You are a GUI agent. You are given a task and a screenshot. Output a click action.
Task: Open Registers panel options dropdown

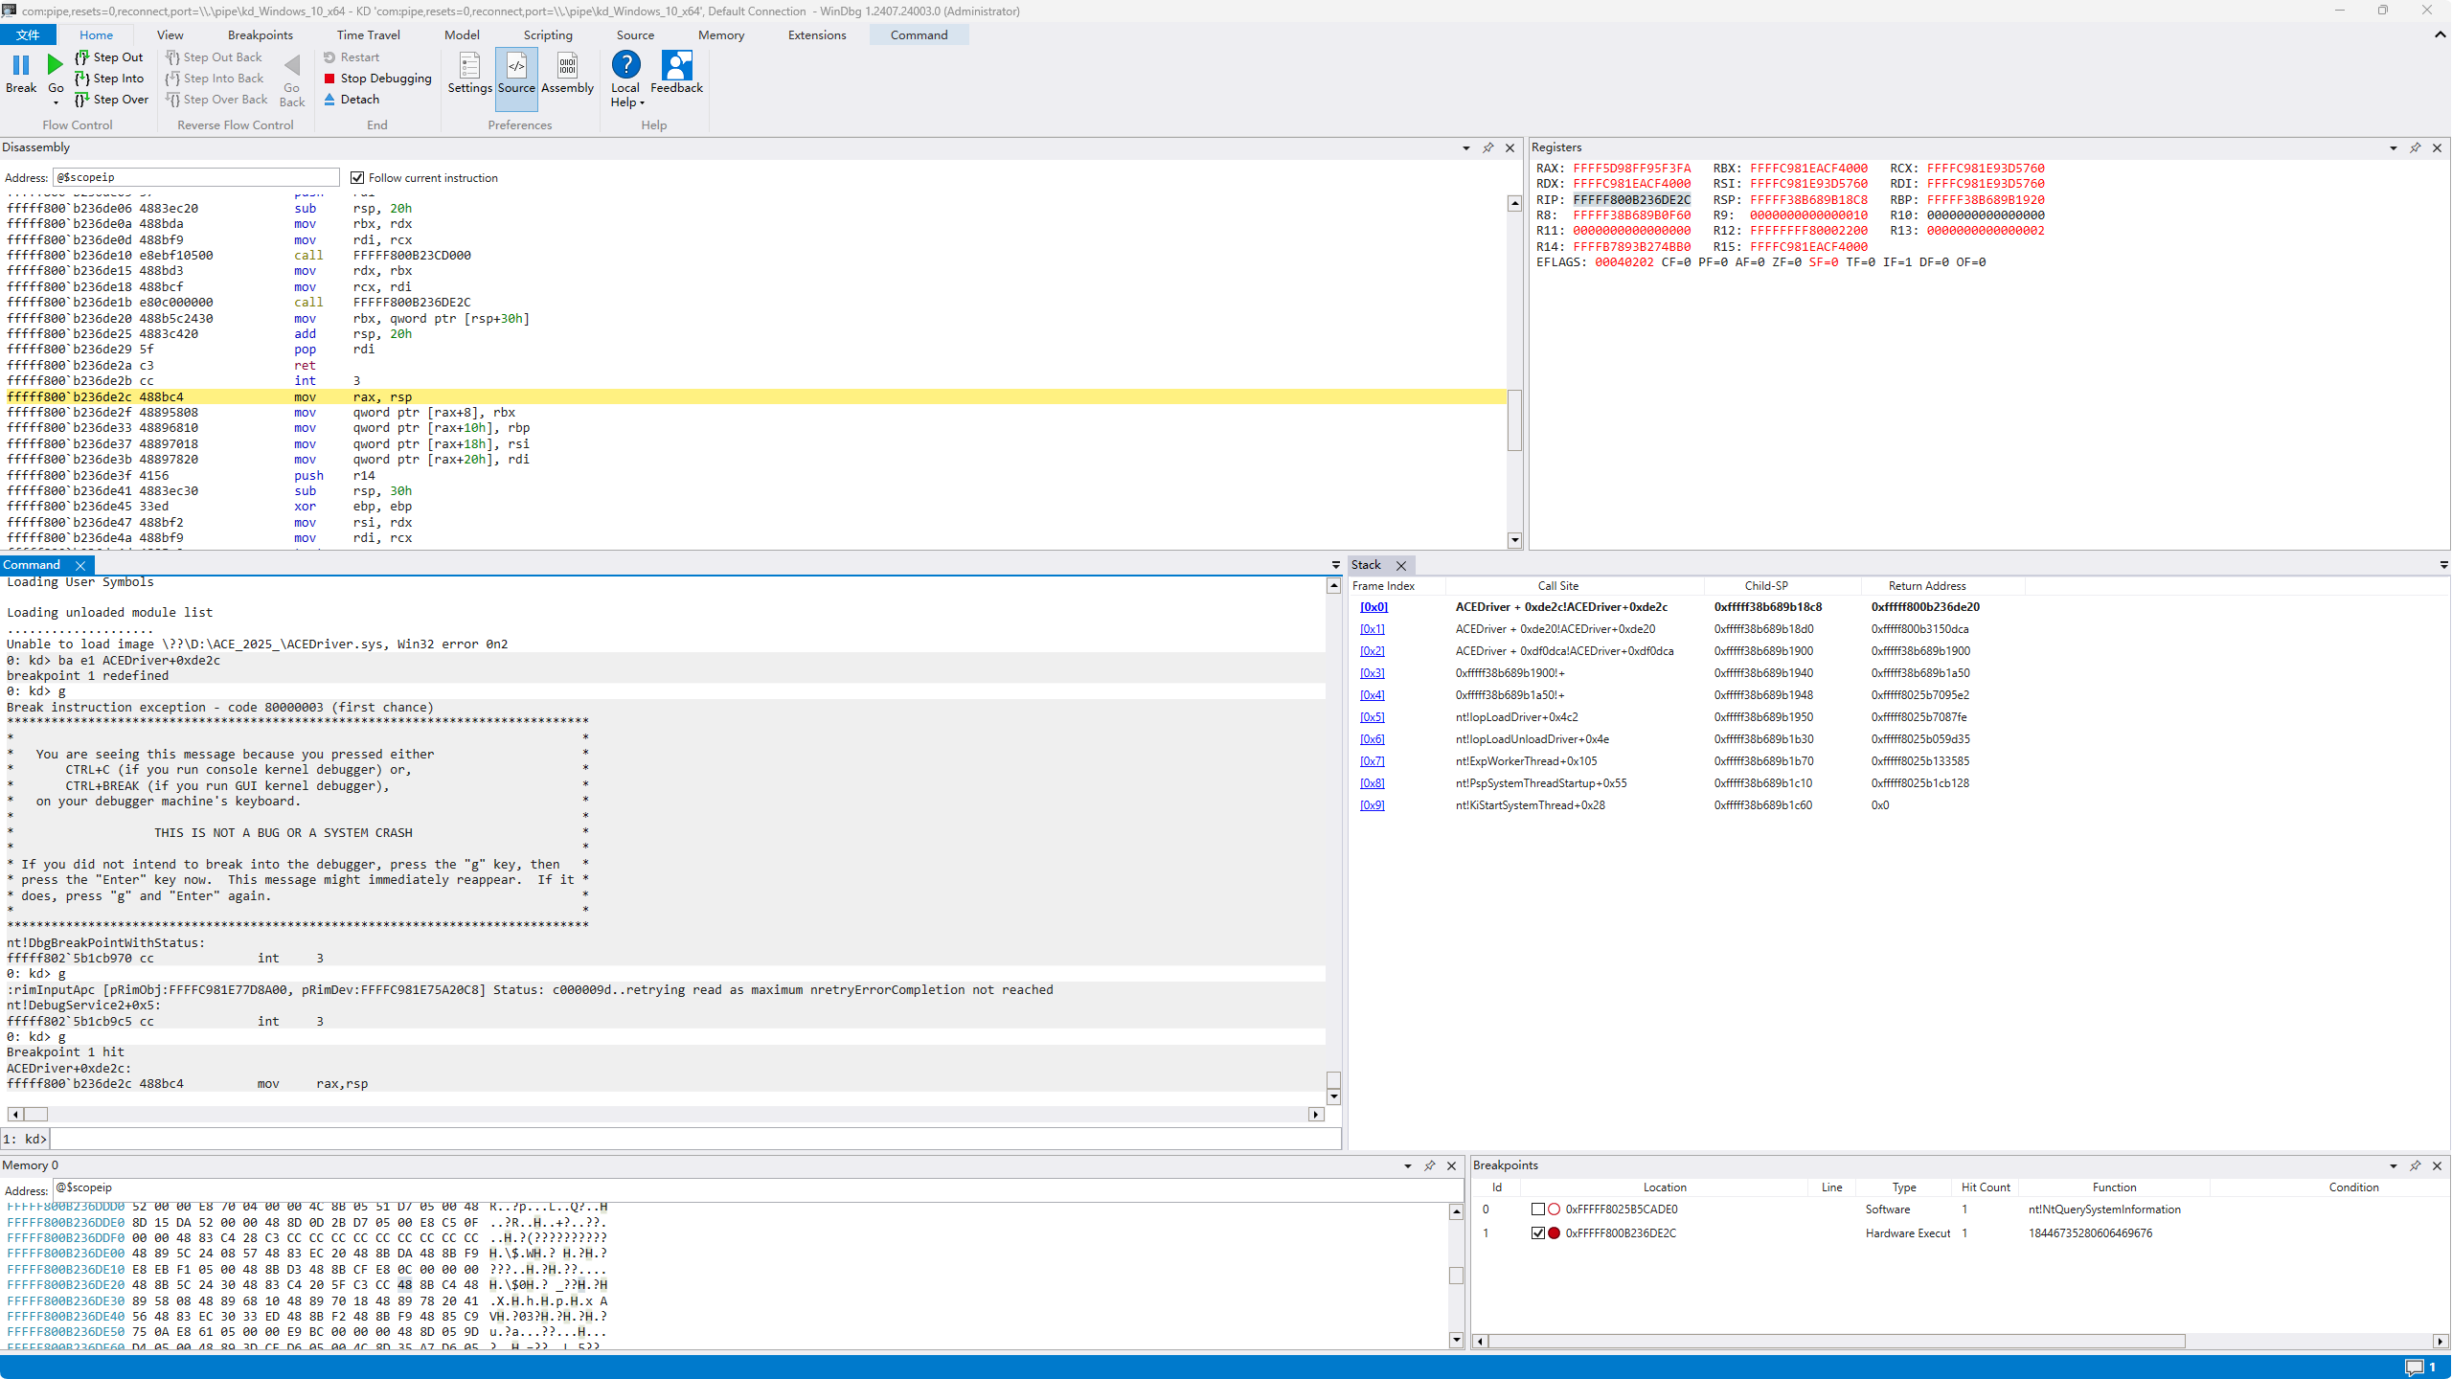point(2393,148)
